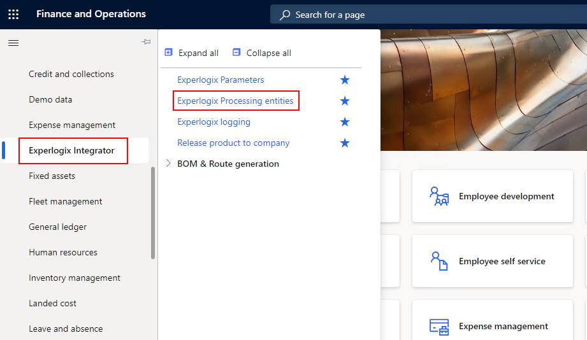587x340 pixels.
Task: Click the Finance and Operations title
Action: point(91,14)
